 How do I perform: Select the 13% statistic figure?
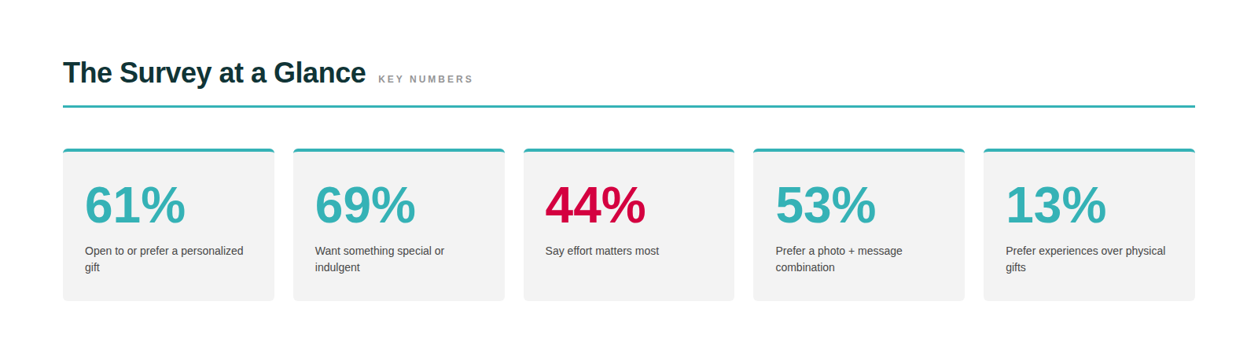(1056, 205)
